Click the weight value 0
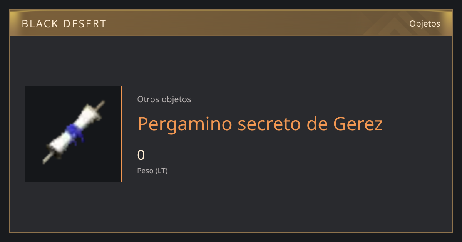 coord(141,155)
